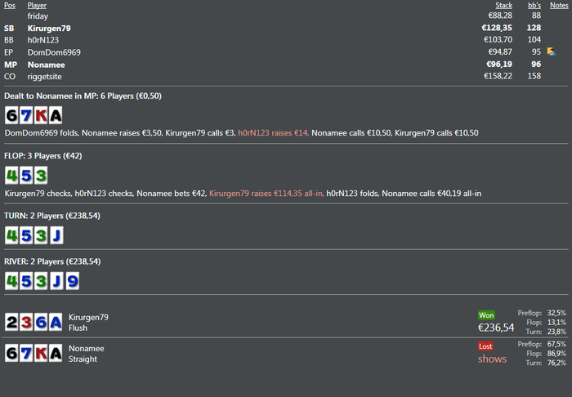The image size is (572, 397).
Task: Click the note icon beside DomDom6969
Action: click(552, 52)
